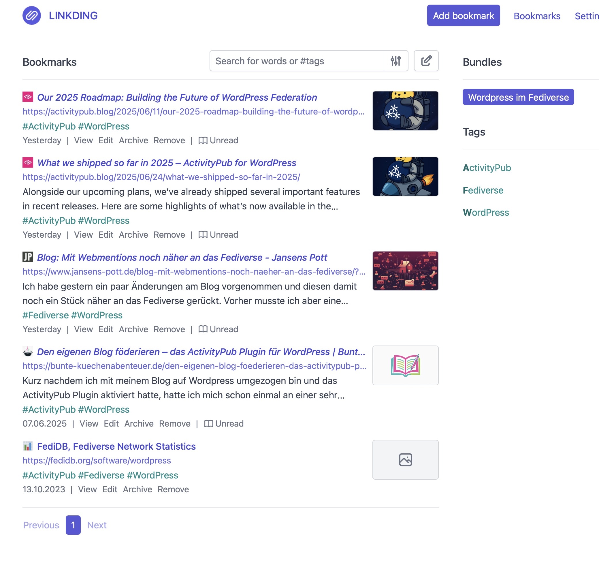Toggle Unread on Den eigenen Blog bookmark

coord(224,424)
